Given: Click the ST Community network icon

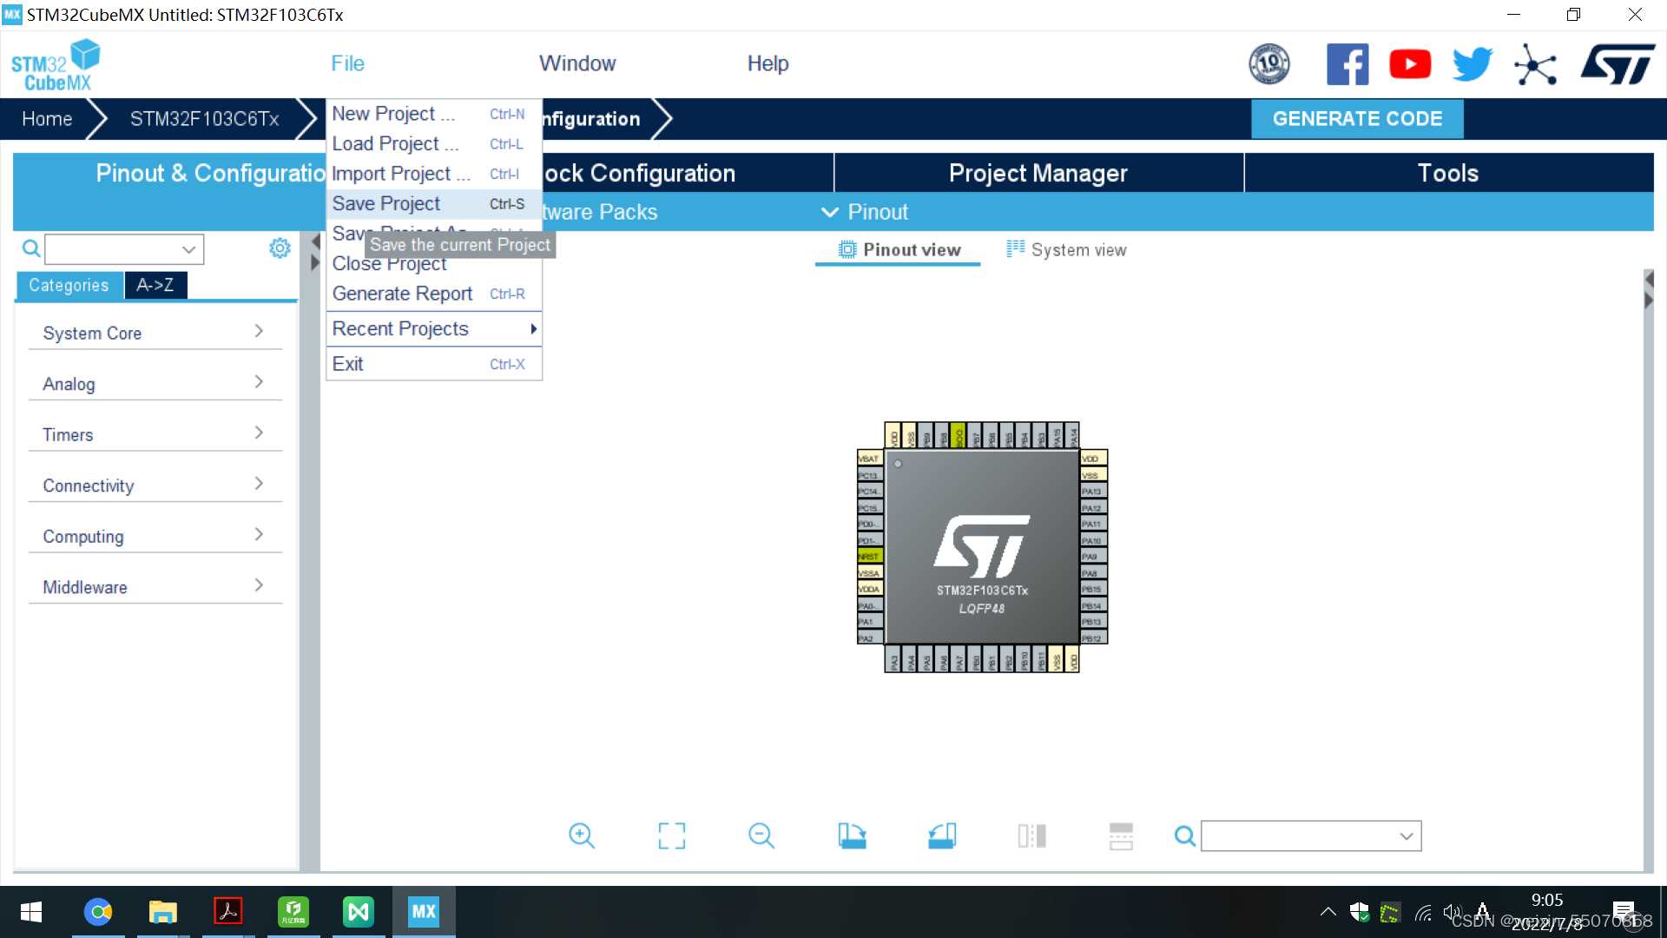Looking at the screenshot, I should pyautogui.click(x=1536, y=63).
